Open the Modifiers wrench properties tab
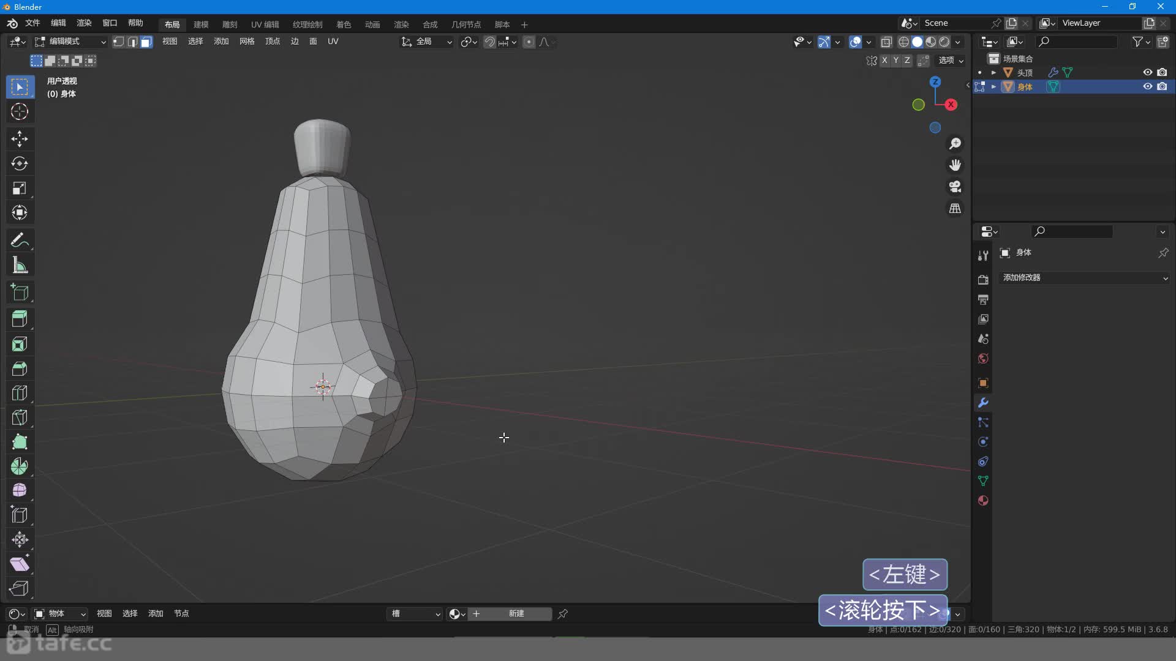 [983, 403]
